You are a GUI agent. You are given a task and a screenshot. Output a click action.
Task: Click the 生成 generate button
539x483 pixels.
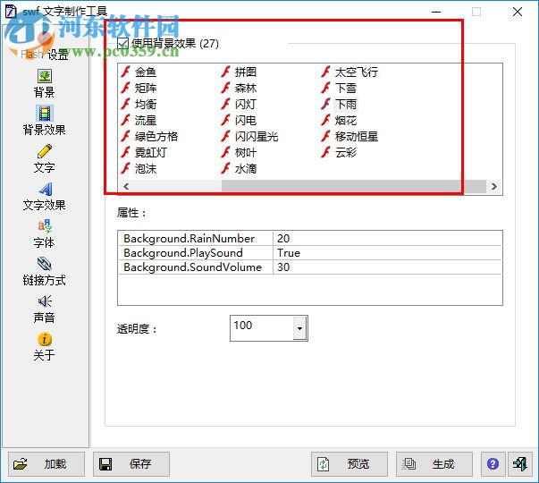(434, 464)
